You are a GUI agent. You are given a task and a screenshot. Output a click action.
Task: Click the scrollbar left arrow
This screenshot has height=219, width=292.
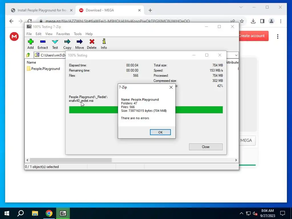(x=28, y=160)
